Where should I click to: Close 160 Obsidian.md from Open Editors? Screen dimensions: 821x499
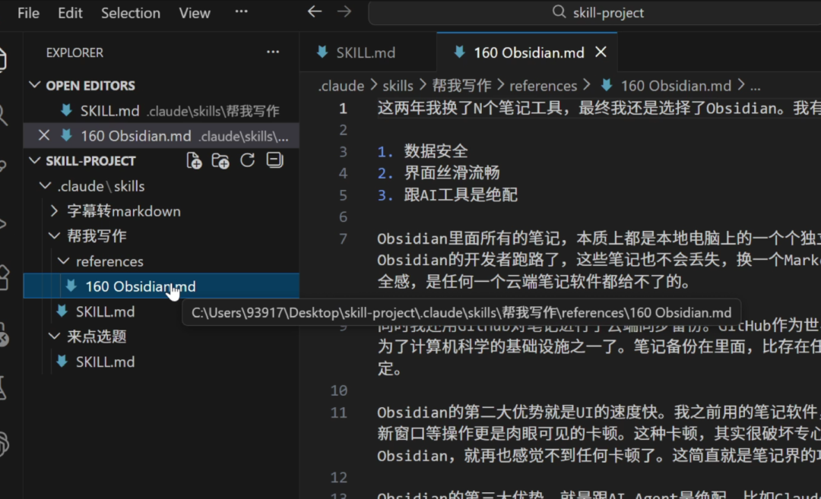coord(44,135)
